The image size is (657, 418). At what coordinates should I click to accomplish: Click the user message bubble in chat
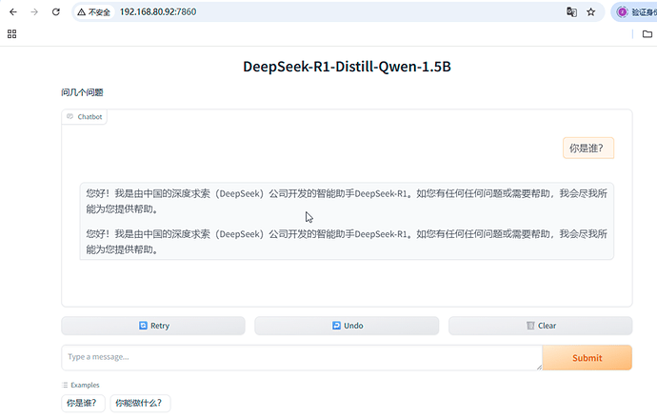click(587, 148)
